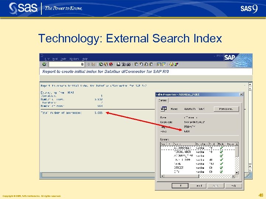Click Help button in Table Properties dialog
The width and height of the screenshot is (266, 199).
click(233, 186)
